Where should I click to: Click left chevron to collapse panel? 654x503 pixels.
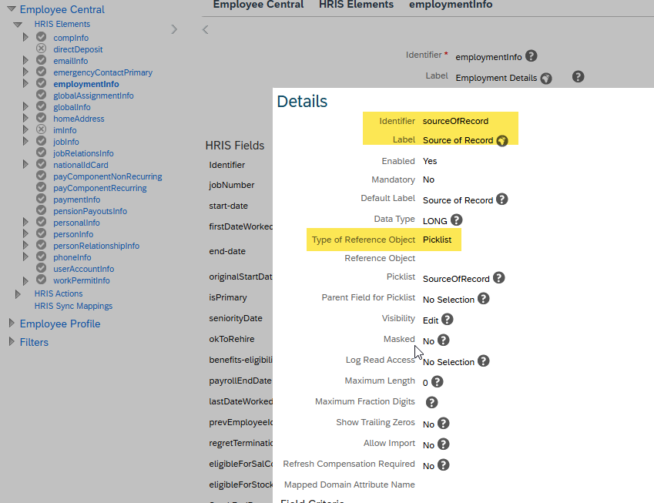pos(205,29)
